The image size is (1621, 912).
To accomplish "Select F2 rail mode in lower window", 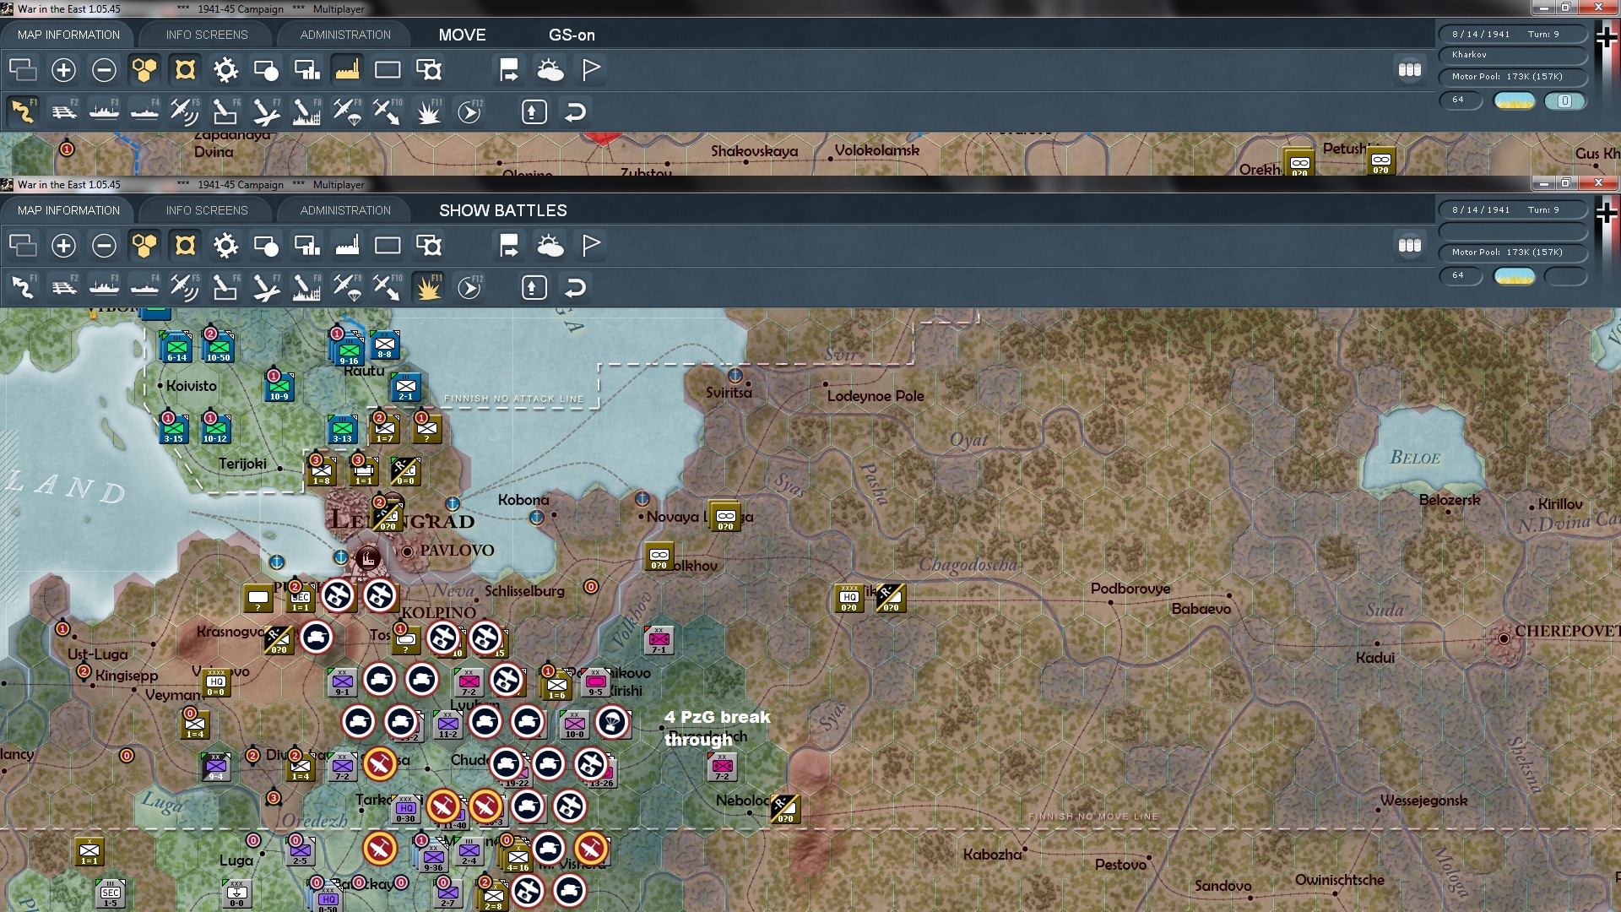I will 63,287.
